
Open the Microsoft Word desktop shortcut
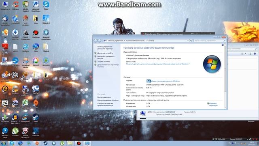(x=36, y=6)
